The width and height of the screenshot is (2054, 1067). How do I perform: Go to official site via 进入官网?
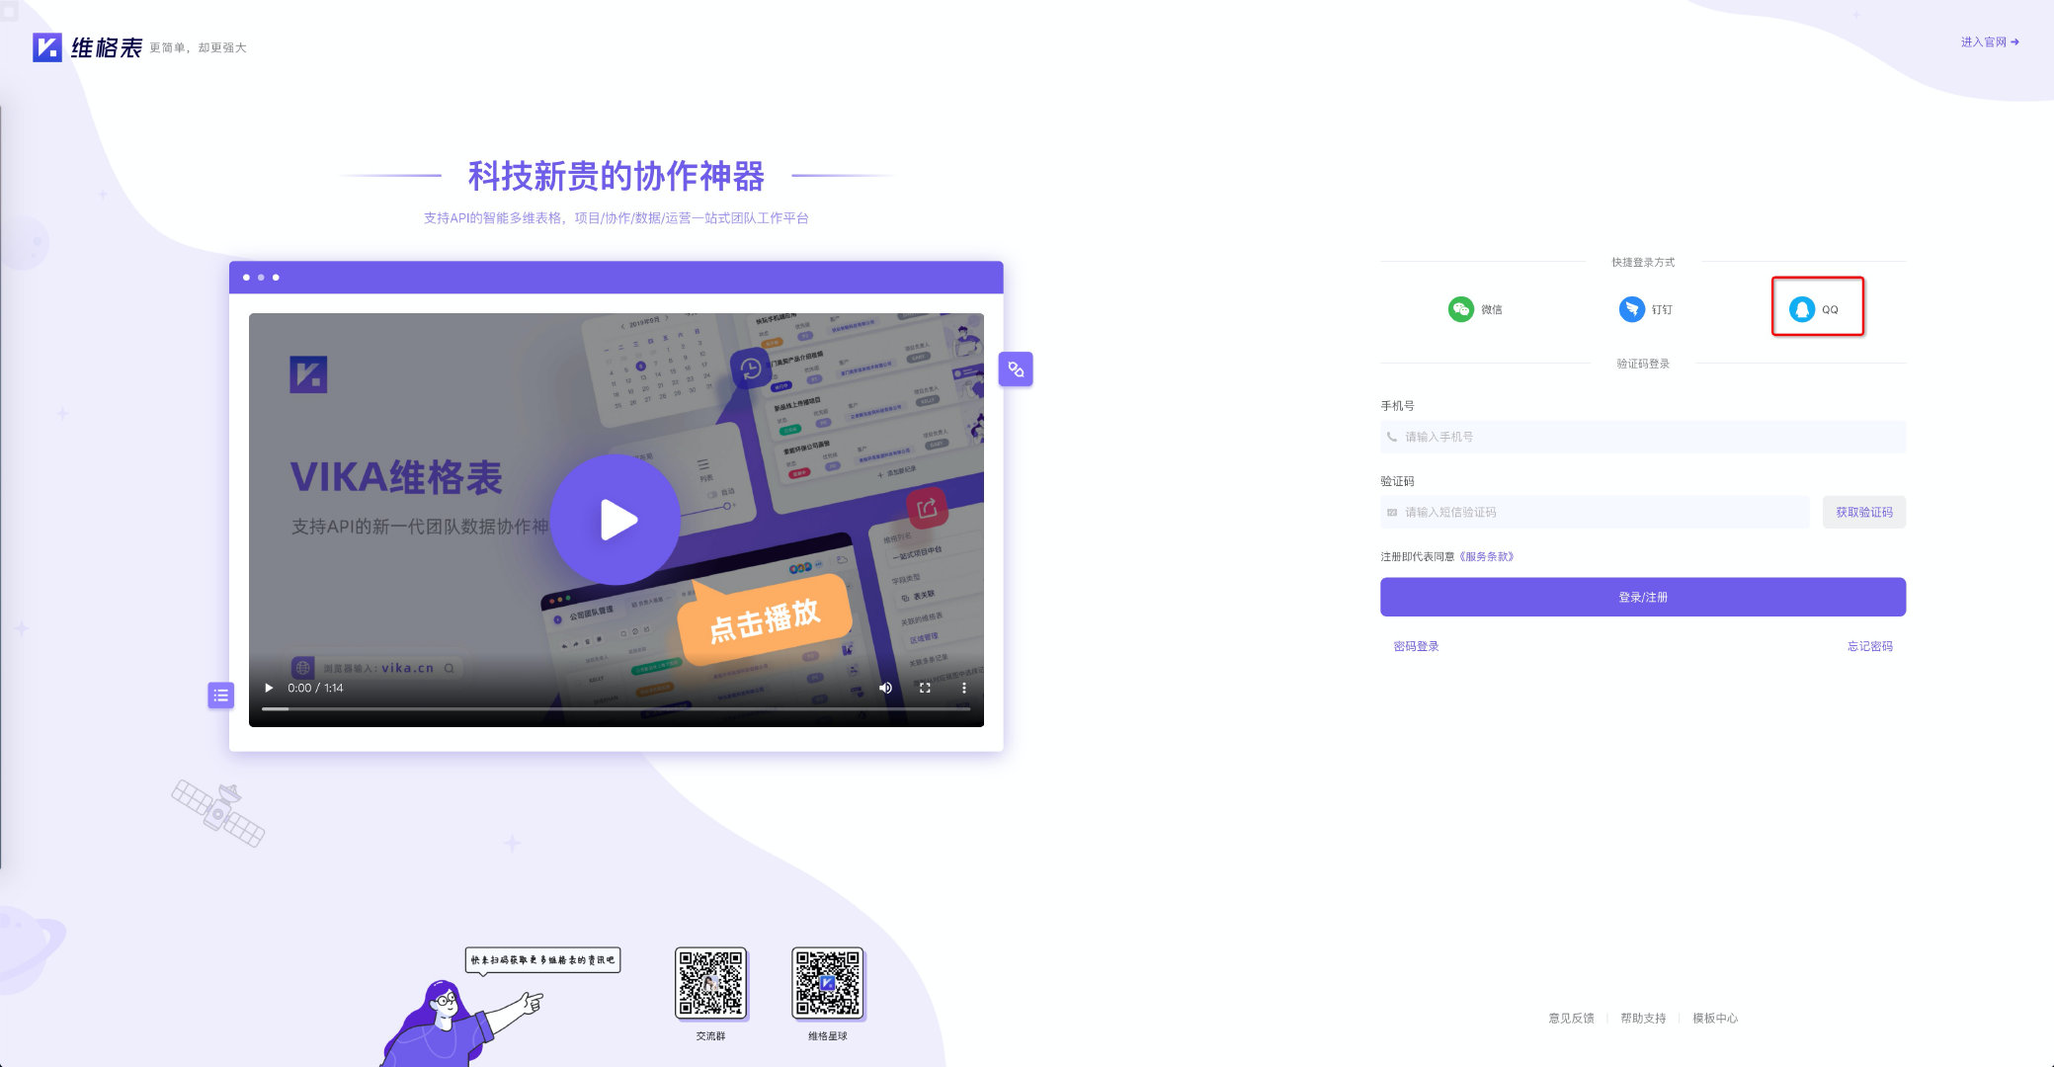pos(1989,41)
